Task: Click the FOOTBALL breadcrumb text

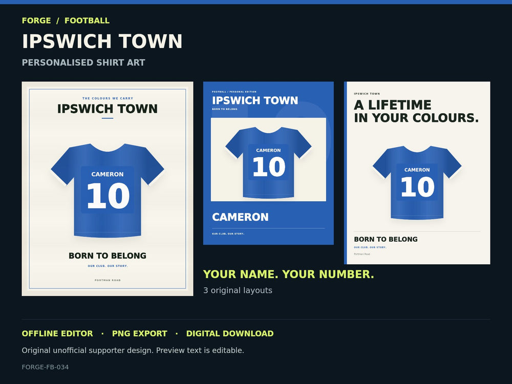Action: tap(87, 20)
